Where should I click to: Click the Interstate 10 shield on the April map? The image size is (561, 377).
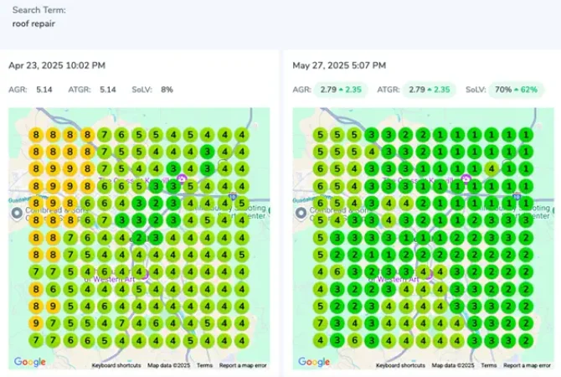click(x=232, y=196)
